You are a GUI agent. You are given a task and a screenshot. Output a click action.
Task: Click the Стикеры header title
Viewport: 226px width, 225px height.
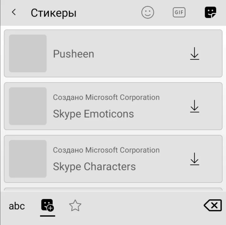tap(53, 13)
